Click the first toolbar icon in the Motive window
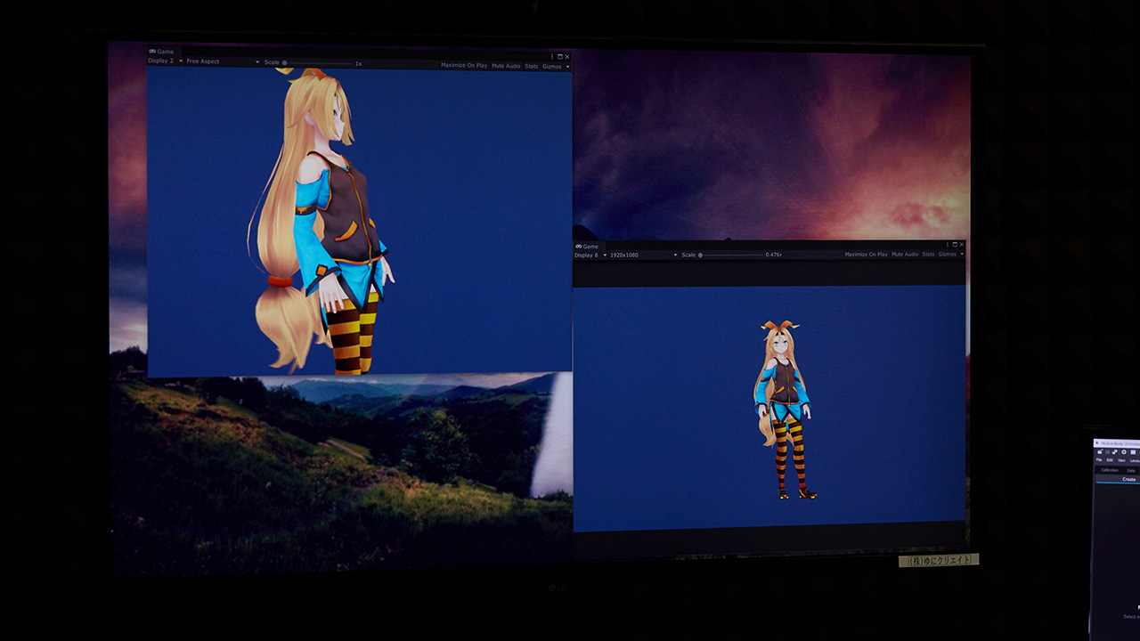Screen dimensions: 1140x641 (1100, 452)
